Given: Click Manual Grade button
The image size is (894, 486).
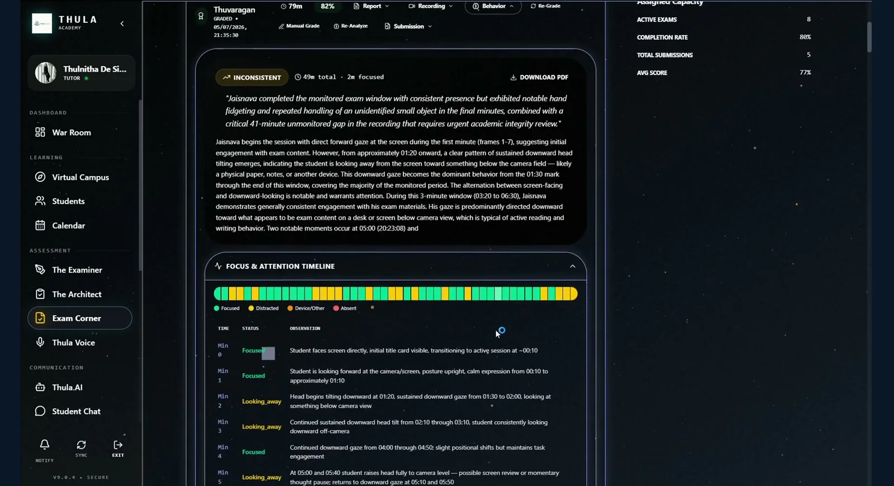Looking at the screenshot, I should tap(299, 26).
